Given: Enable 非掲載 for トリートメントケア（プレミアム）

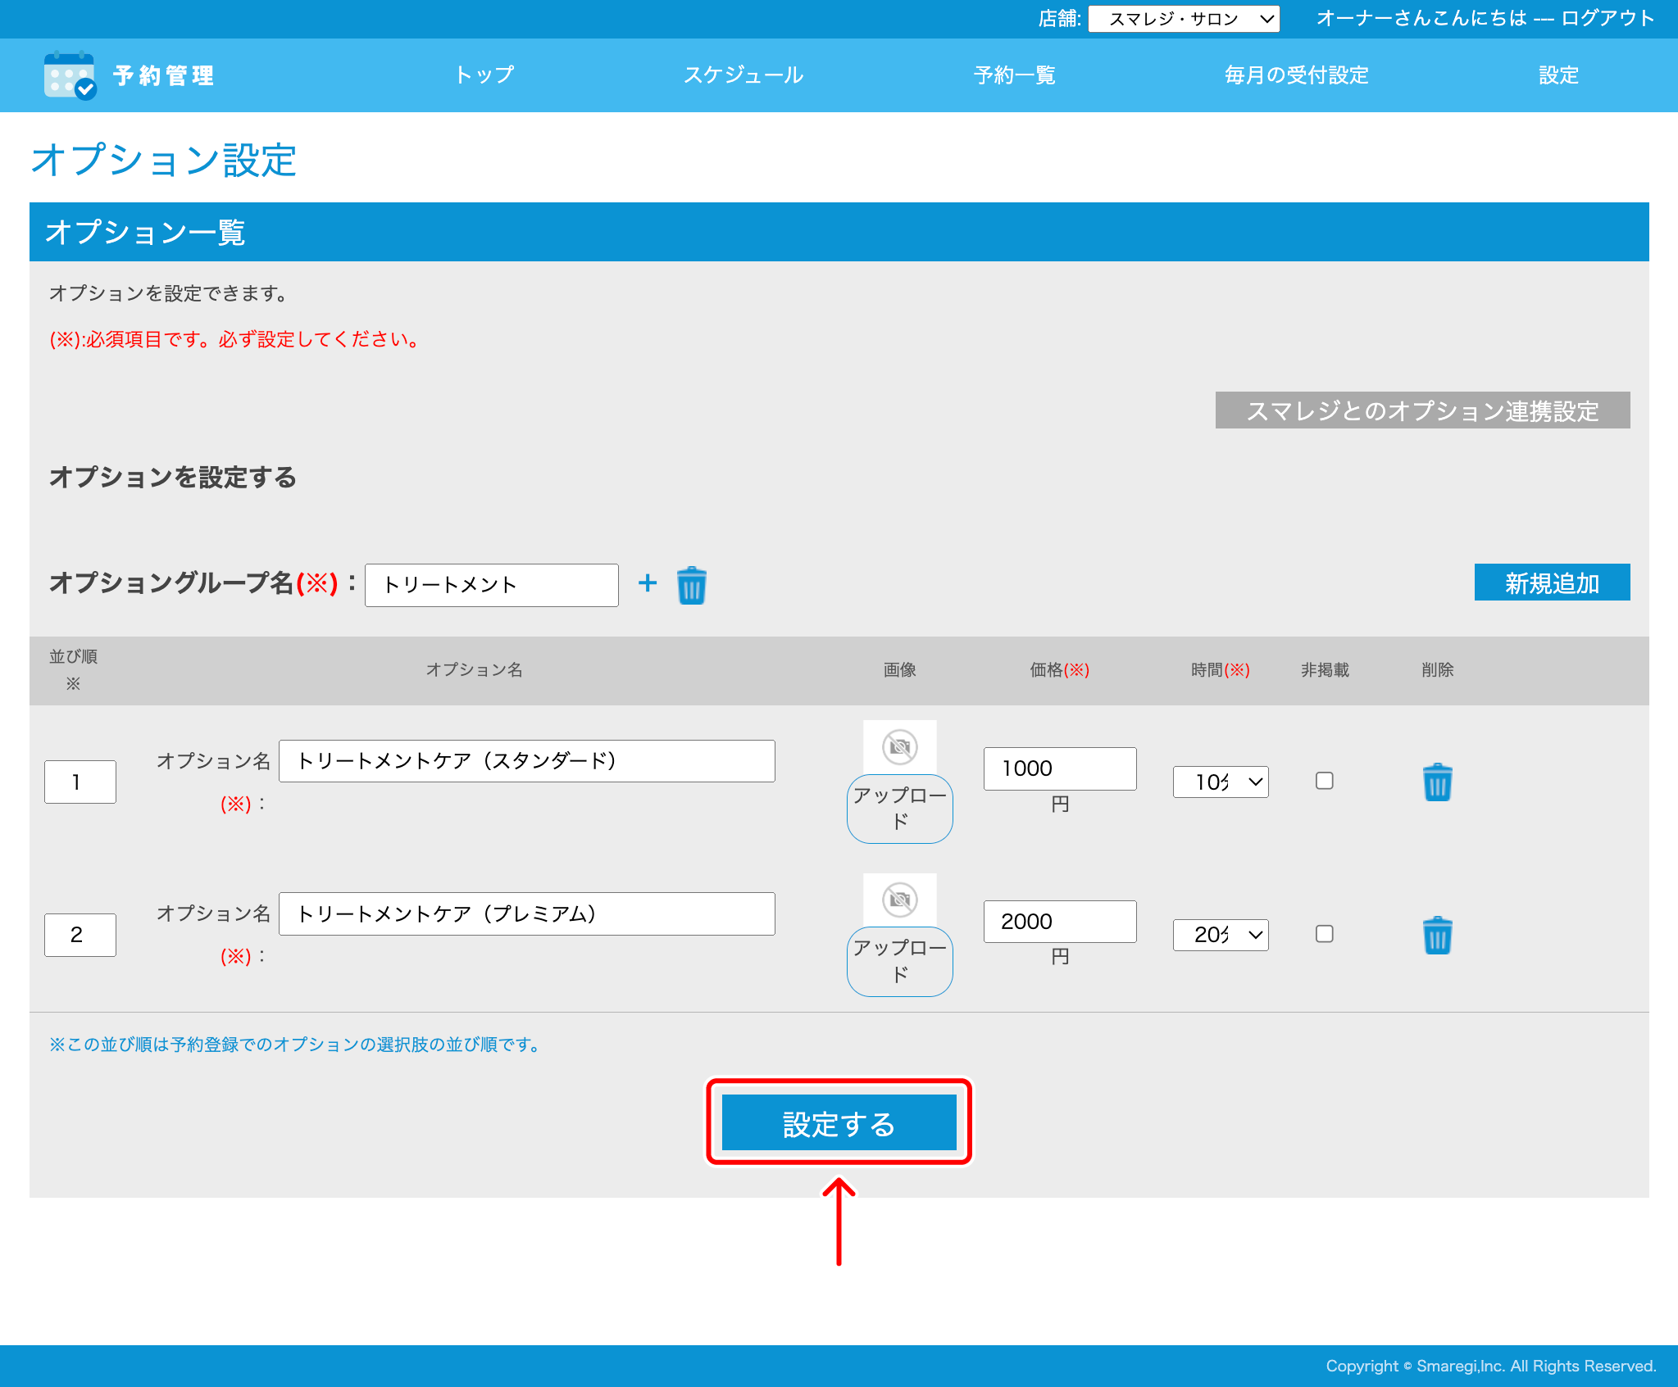Looking at the screenshot, I should tap(1325, 934).
